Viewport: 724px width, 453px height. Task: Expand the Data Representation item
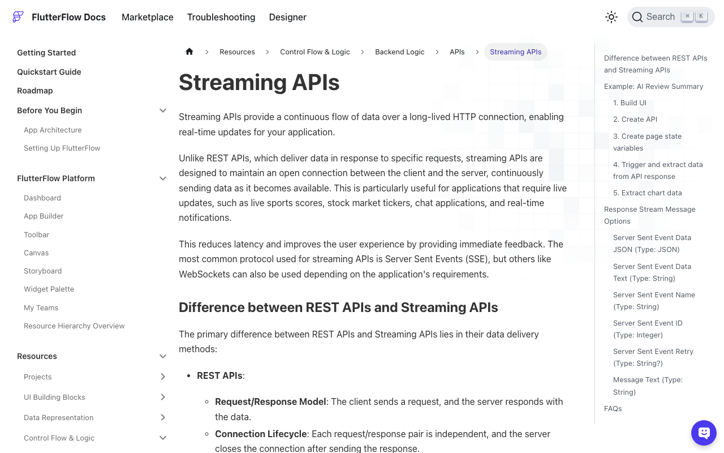(163, 417)
